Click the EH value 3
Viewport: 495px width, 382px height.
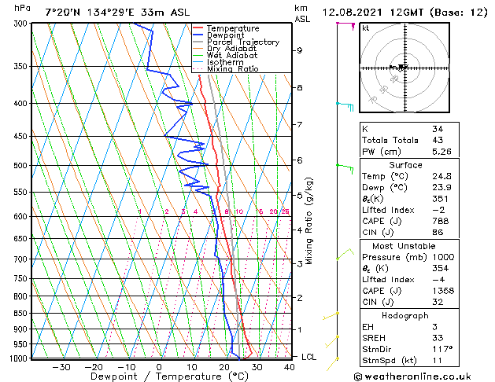click(x=435, y=327)
